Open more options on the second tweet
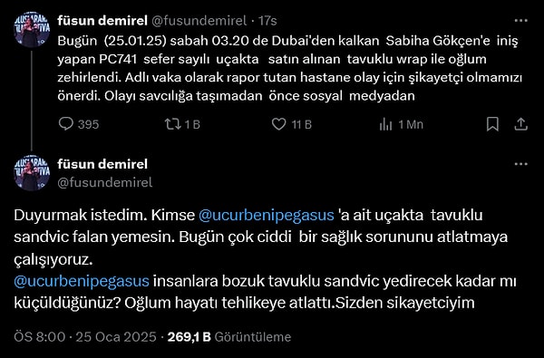 point(520,164)
